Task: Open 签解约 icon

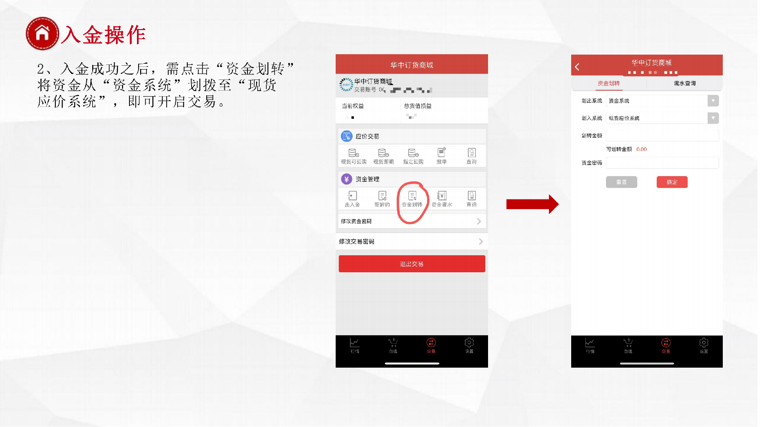Action: [382, 199]
